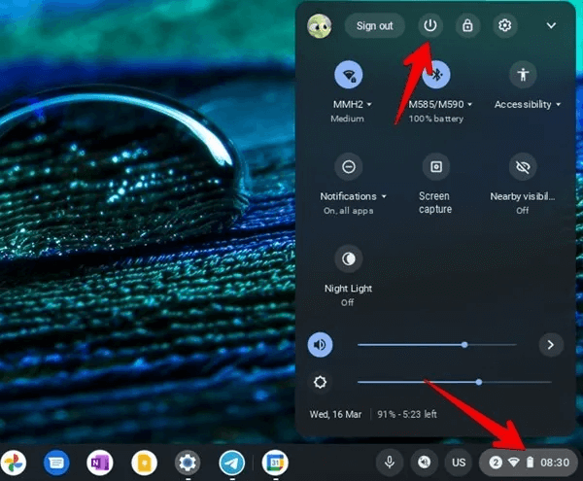Open Settings gear in quick panel

click(x=504, y=25)
